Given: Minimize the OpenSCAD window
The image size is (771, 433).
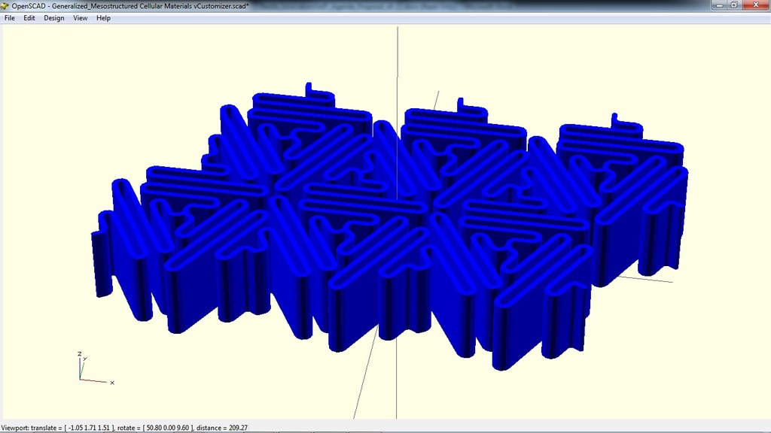Looking at the screenshot, I should coord(719,5).
